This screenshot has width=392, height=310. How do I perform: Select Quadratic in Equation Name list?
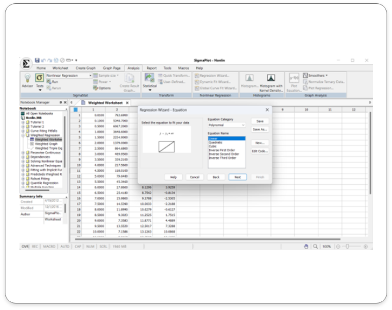215,143
